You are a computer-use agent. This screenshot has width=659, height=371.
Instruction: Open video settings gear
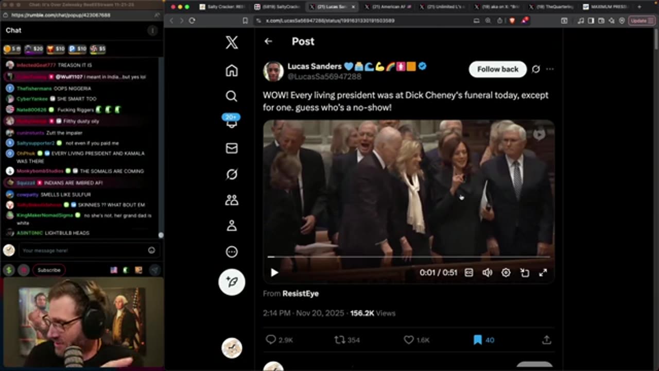[x=506, y=273]
